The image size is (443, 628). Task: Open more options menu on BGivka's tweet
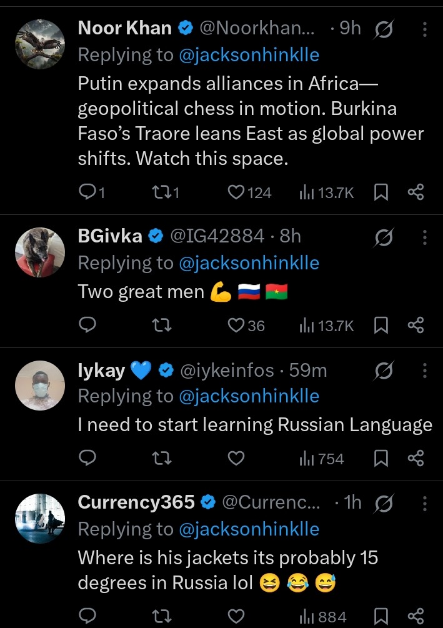point(425,236)
